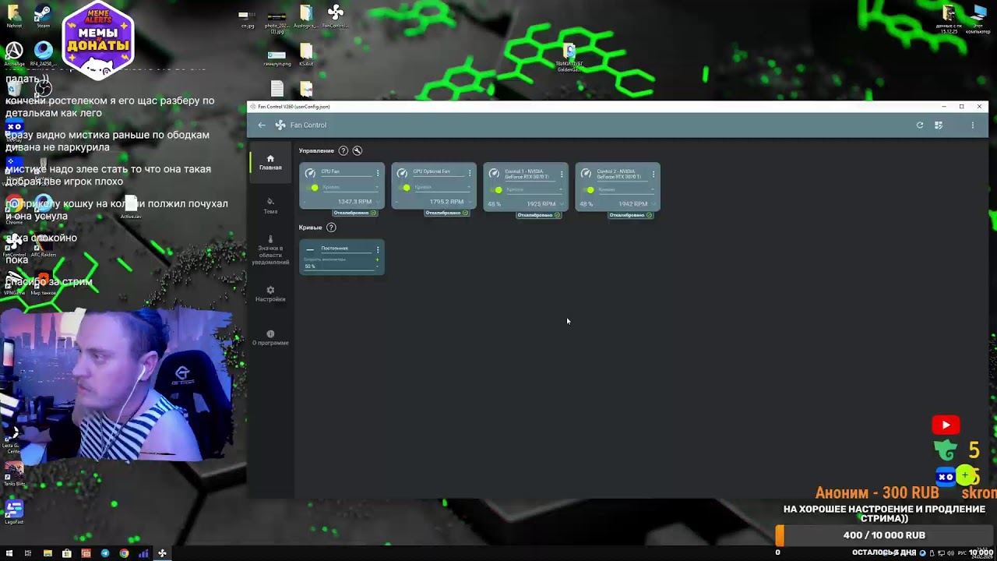Open the Control 1 NVIDIA card options menu
Image resolution: width=997 pixels, height=561 pixels.
pyautogui.click(x=562, y=174)
